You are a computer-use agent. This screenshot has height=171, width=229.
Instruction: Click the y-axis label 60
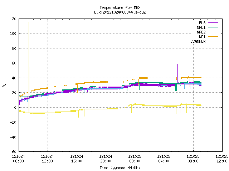click(14, 63)
